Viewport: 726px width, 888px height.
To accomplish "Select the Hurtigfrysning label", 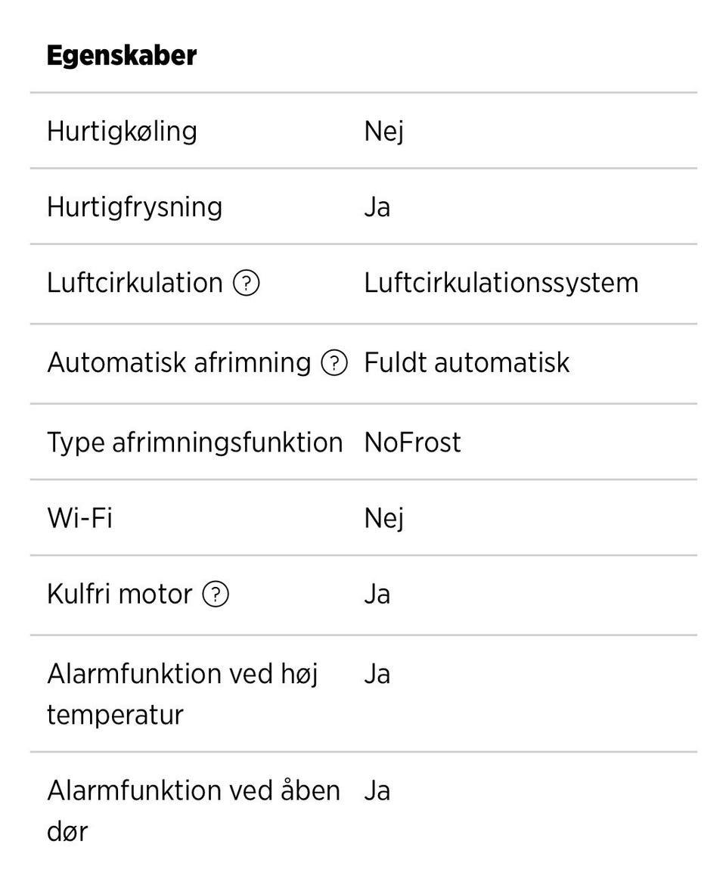I will pyautogui.click(x=135, y=206).
